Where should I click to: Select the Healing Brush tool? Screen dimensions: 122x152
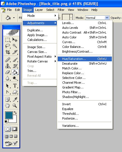coord(8,60)
